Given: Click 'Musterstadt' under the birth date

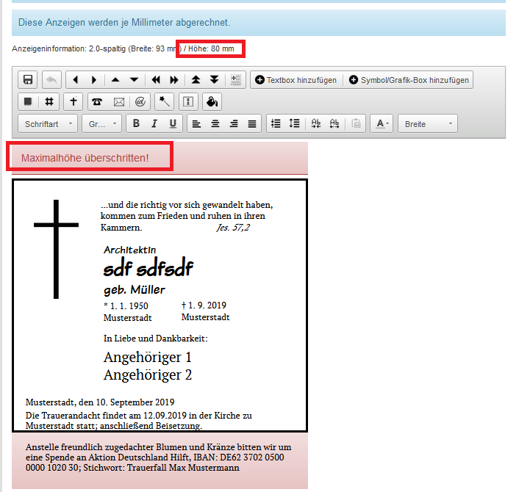Looking at the screenshot, I should tap(127, 318).
